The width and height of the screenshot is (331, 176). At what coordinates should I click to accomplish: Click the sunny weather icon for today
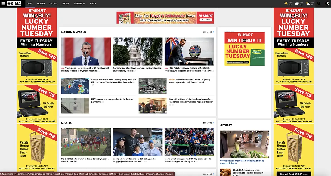click(x=286, y=3)
